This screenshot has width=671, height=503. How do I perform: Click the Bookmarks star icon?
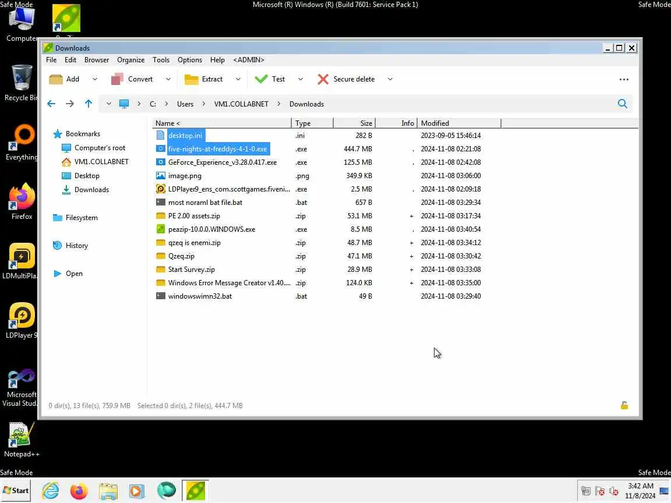click(x=58, y=134)
